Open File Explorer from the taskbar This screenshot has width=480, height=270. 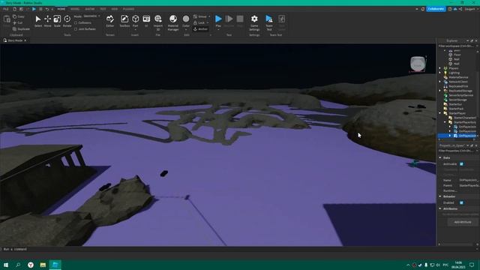[43, 265]
